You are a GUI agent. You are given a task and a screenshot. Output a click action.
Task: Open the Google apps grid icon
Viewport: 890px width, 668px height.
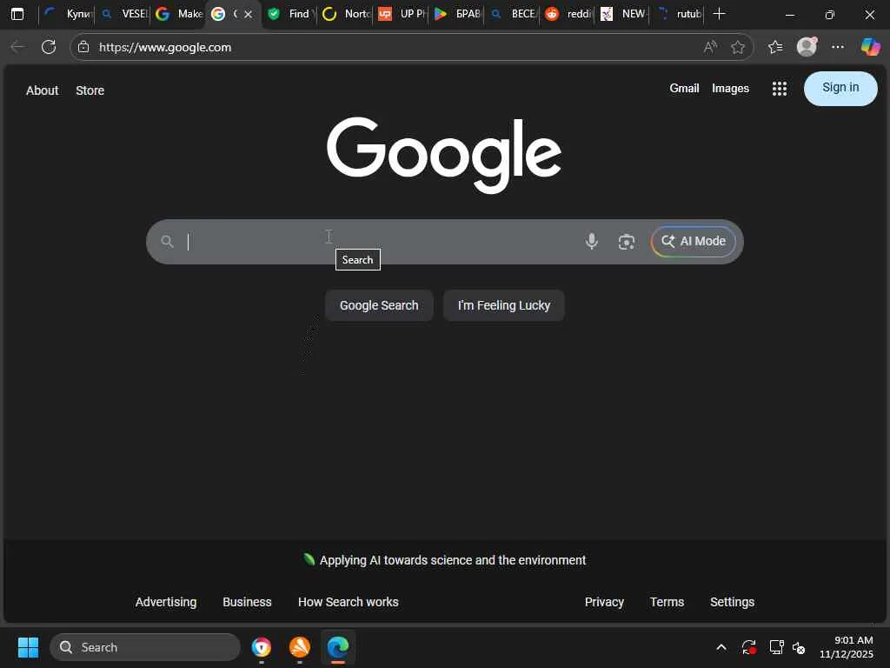(780, 89)
